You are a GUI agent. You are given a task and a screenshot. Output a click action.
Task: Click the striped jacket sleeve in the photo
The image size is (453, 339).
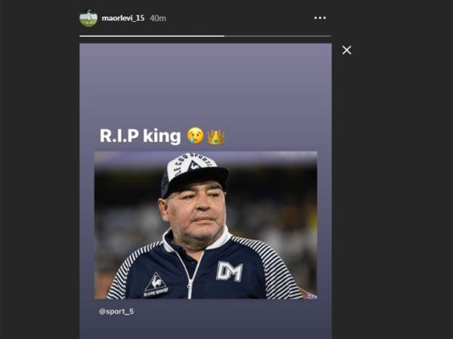285,271
